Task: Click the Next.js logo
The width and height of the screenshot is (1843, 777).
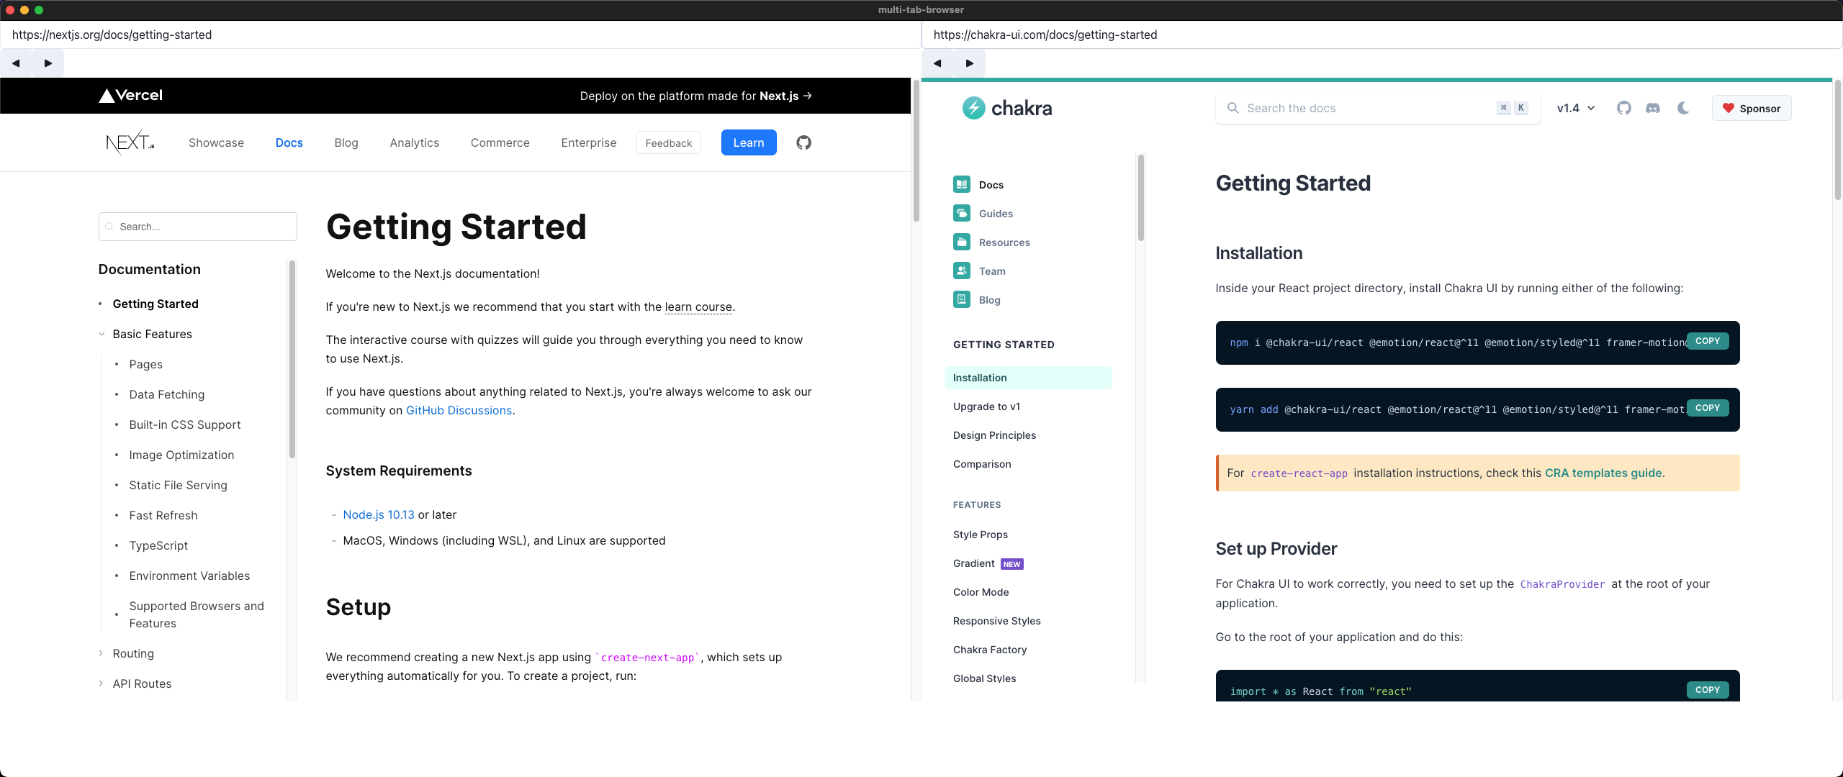Action: (130, 142)
